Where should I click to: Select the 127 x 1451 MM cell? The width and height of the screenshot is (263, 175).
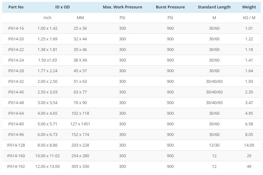click(x=80, y=124)
